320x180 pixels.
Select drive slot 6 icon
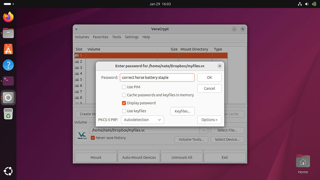pos(77,86)
